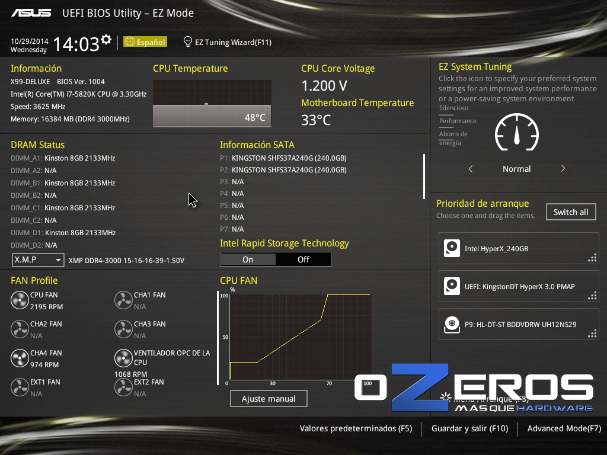Select the EXT2 FAN icon
This screenshot has width=607, height=455.
click(123, 387)
